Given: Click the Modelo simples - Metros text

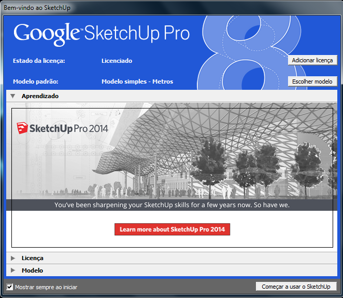Looking at the screenshot, I should coord(137,82).
